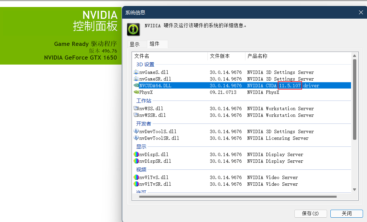
Task: Click the CUDA icon beside NVCUDA64.DLL
Action: tap(136, 86)
